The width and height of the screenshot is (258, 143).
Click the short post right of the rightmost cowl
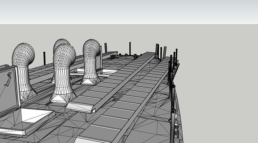106,48
